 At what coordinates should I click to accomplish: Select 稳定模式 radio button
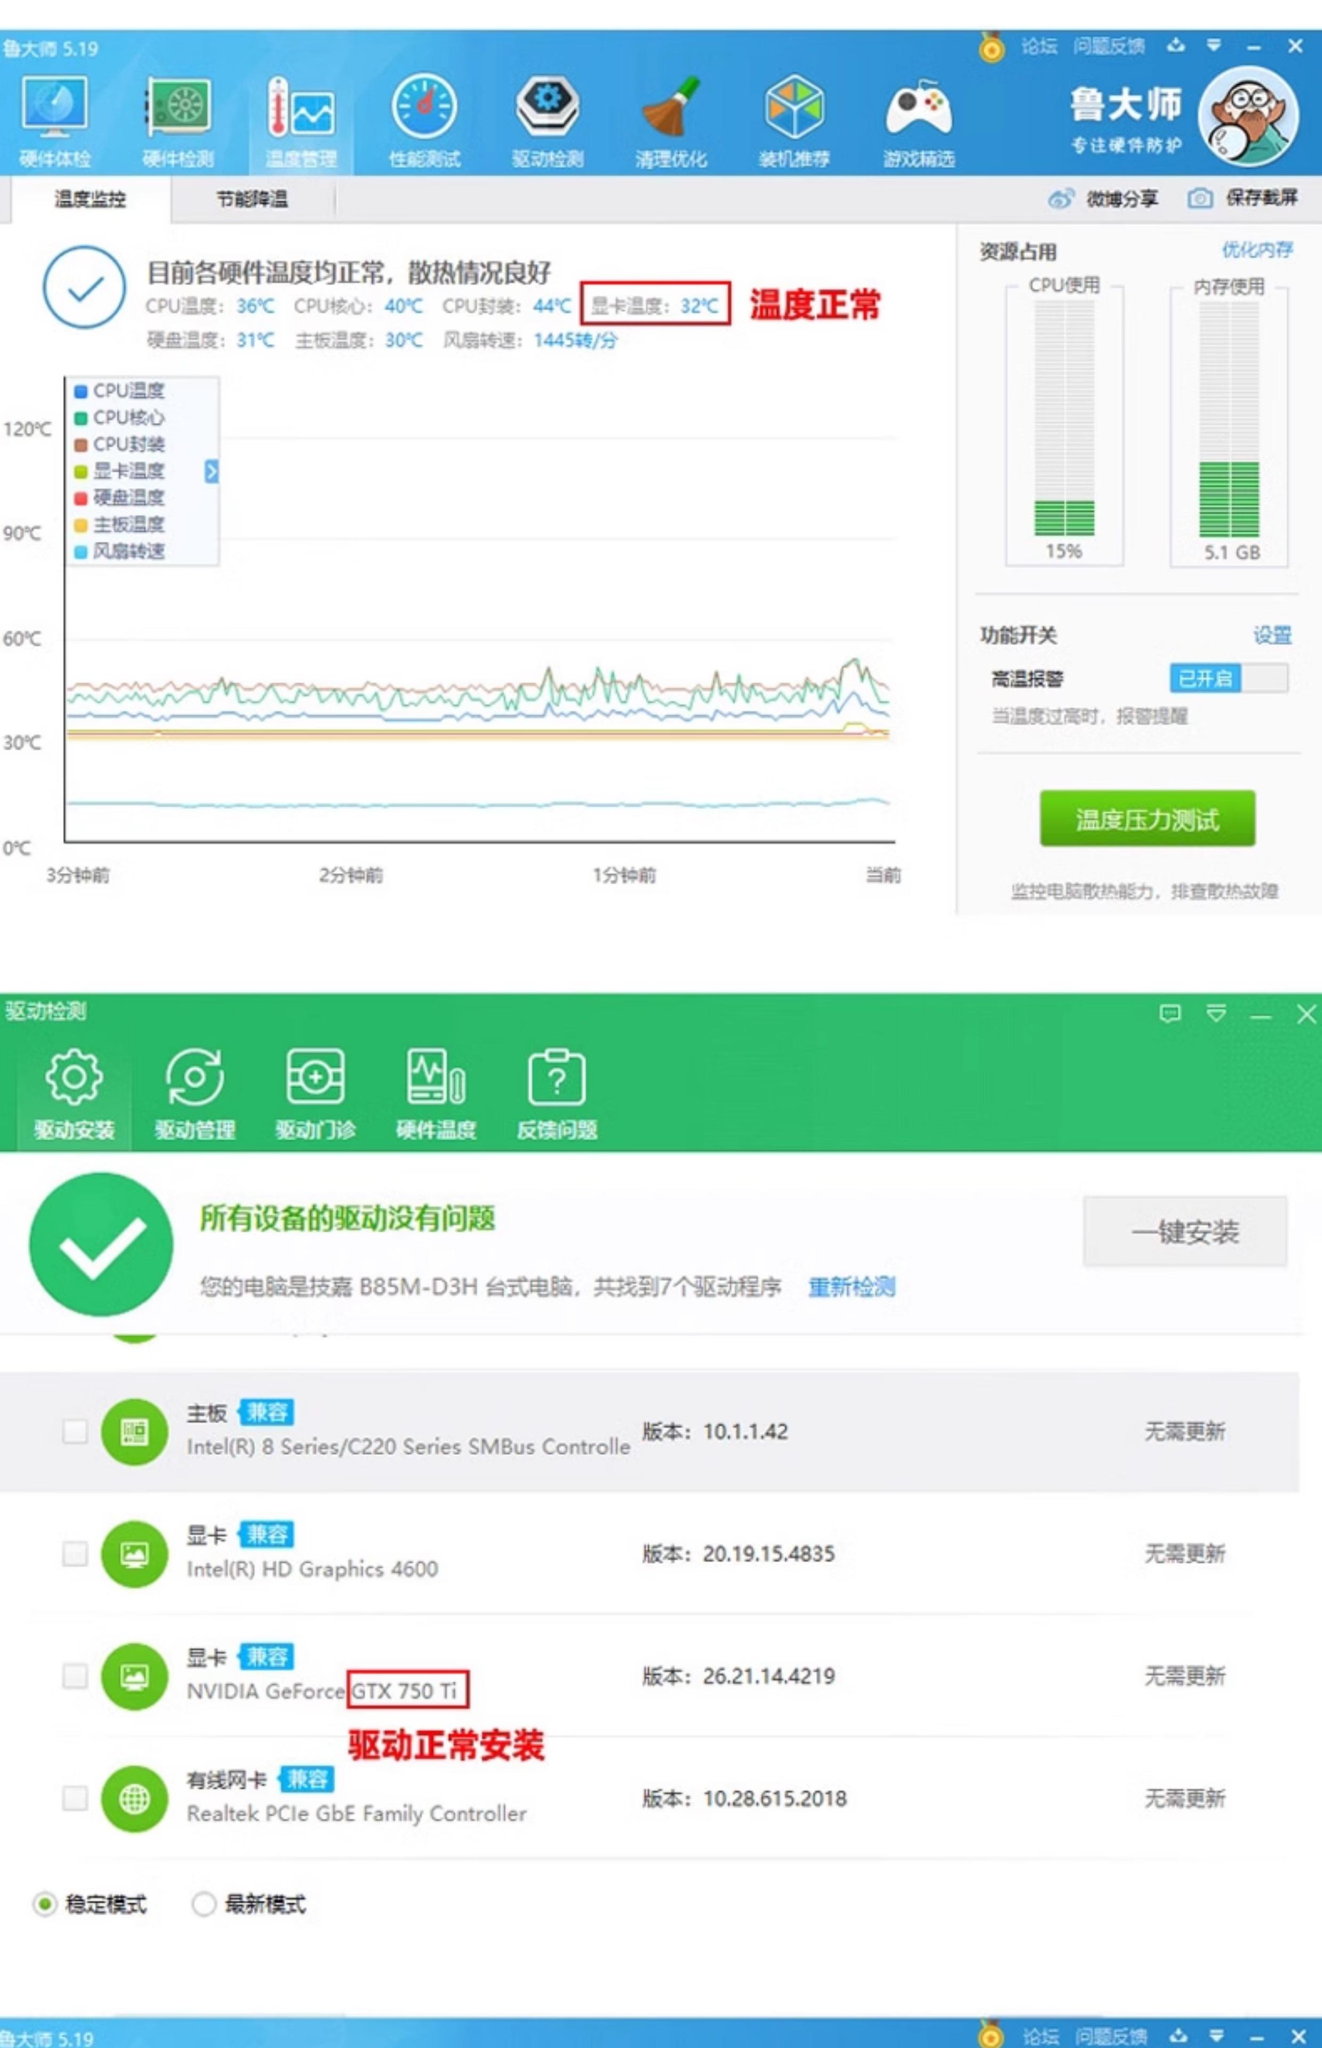click(45, 1904)
